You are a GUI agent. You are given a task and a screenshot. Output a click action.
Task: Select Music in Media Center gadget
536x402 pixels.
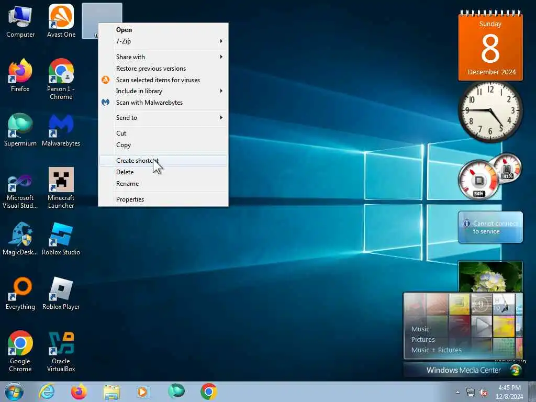coord(420,329)
